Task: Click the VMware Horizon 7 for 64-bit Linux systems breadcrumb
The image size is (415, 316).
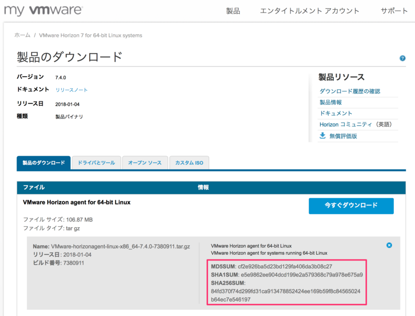Action: pyautogui.click(x=90, y=35)
